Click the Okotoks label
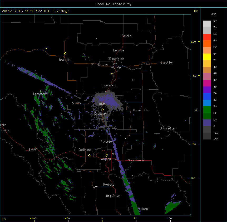The height and width of the screenshot is (222, 227). click(x=108, y=185)
